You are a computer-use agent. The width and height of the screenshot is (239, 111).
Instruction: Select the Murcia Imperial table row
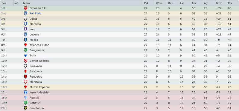click(x=120, y=87)
